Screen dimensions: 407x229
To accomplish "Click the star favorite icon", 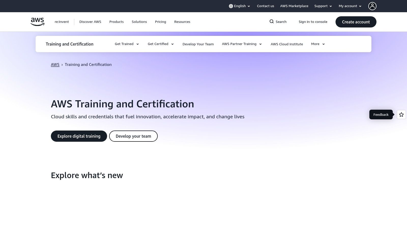I will point(401,114).
